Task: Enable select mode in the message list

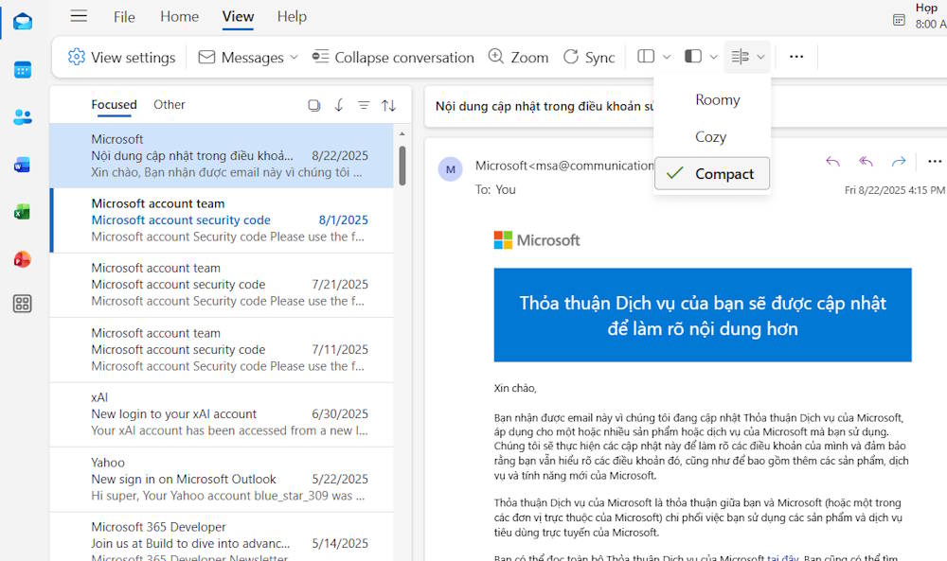Action: (313, 105)
